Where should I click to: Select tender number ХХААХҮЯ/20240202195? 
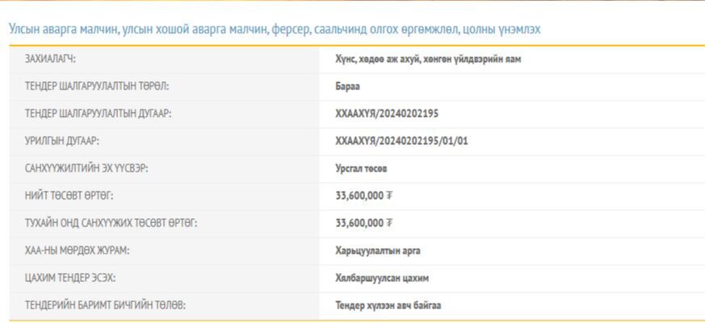click(x=387, y=114)
